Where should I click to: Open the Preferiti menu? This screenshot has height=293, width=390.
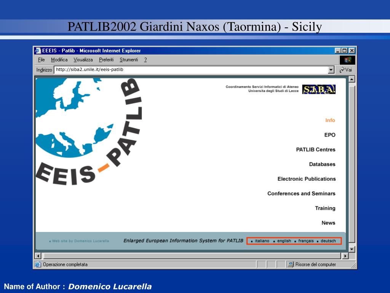(106, 60)
